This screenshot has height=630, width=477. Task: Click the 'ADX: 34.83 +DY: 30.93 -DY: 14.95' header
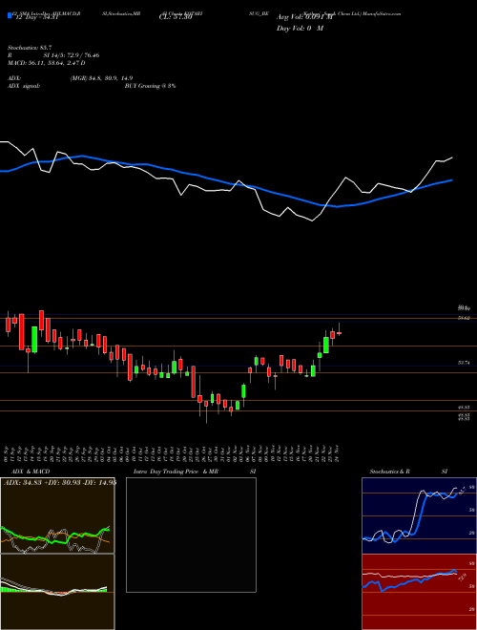[60, 483]
